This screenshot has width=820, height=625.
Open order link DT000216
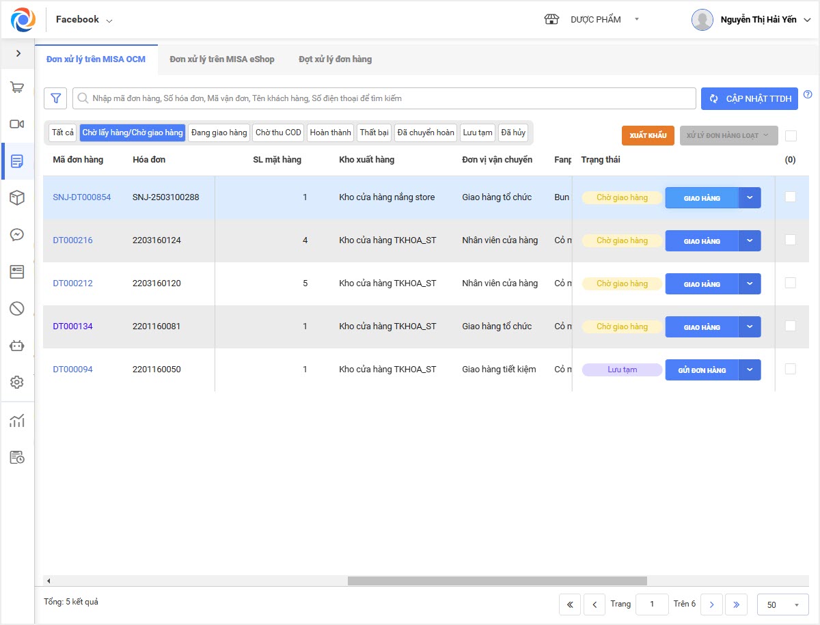pyautogui.click(x=72, y=240)
